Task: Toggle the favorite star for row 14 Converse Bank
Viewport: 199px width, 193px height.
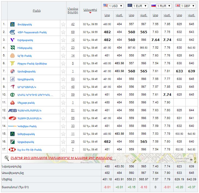Action: click(63, 126)
